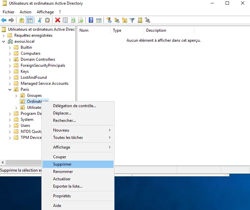250x210 pixels.
Task: Expand the Users container
Action: [x=10, y=126]
